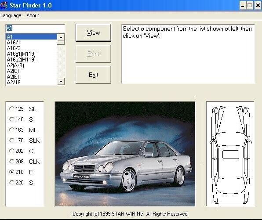Click the Exit button
Screen dimensions: 262x220
93,75
